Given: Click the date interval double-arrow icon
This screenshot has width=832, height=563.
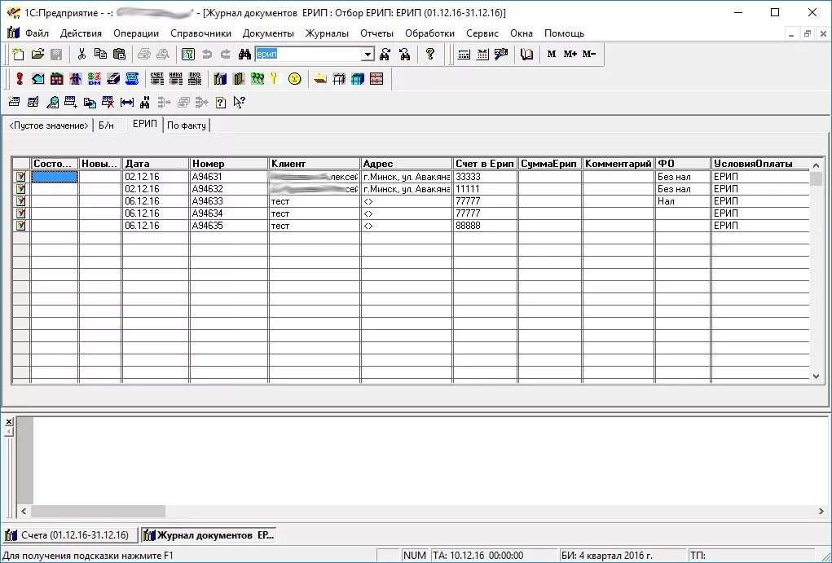Looking at the screenshot, I should coord(127,103).
